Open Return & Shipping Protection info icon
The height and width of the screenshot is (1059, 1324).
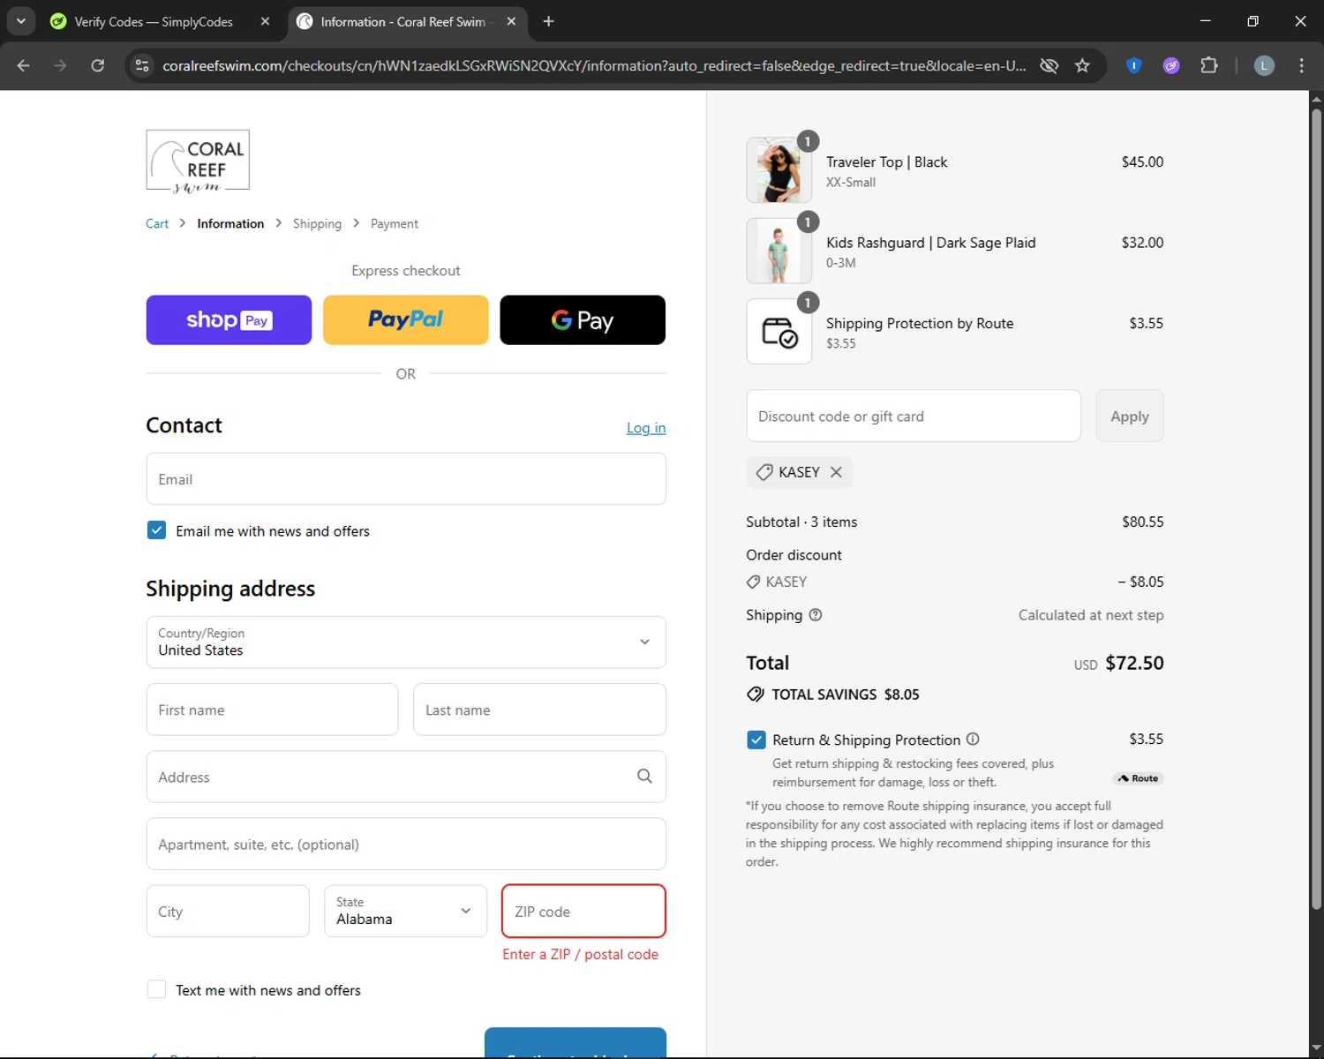pos(973,740)
